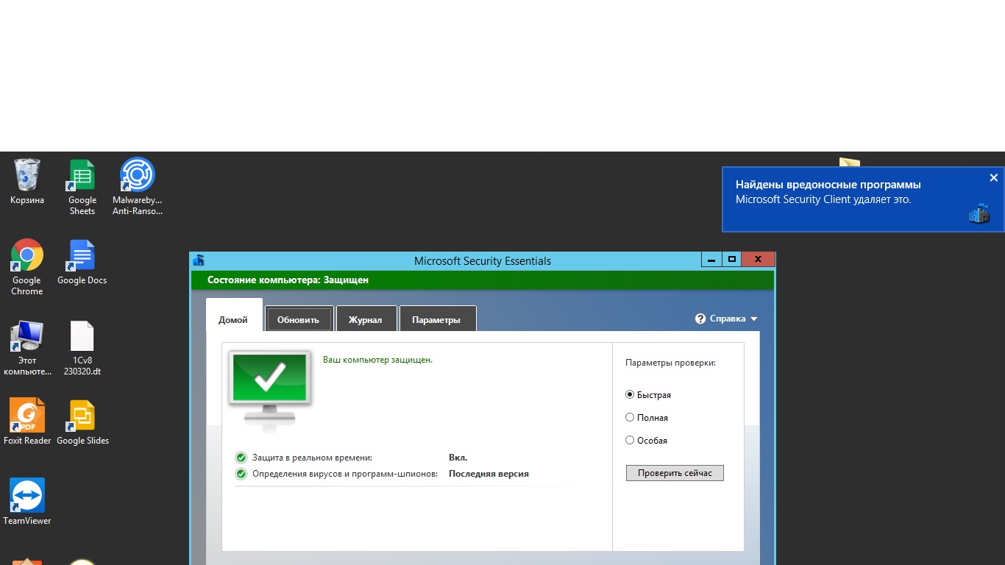Click the green protected monitor status image
The width and height of the screenshot is (1005, 565).
tap(270, 388)
